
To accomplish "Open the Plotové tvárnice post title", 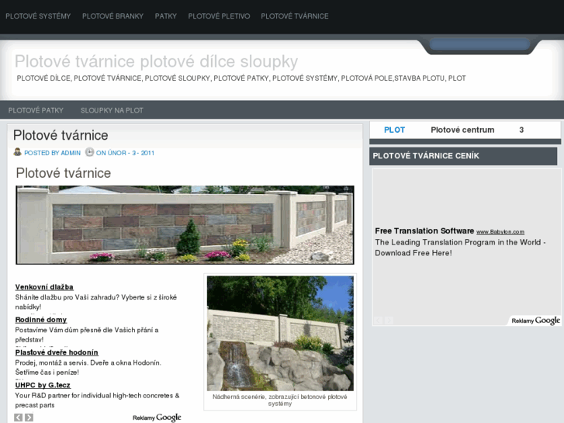I will (61, 135).
